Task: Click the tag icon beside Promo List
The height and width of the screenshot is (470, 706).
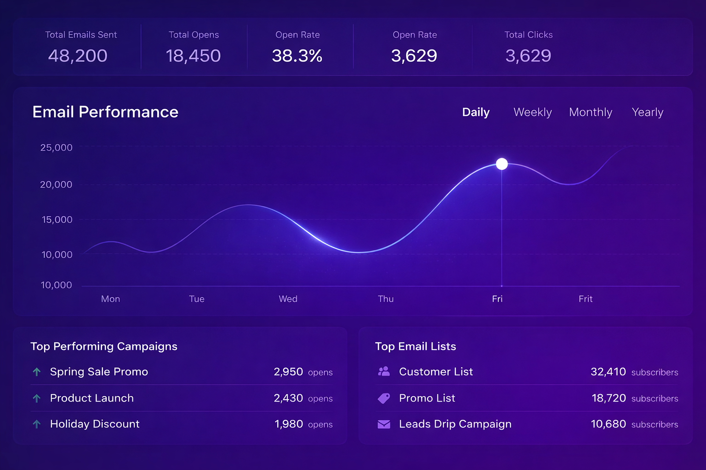Action: click(384, 398)
